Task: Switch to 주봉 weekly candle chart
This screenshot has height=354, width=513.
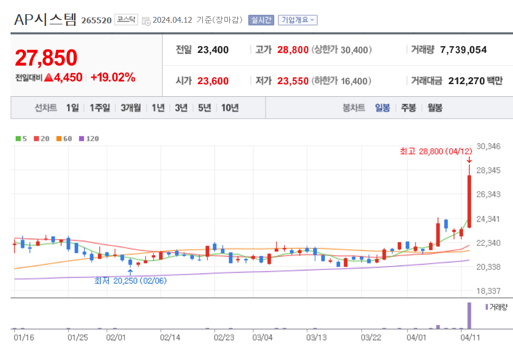Action: point(408,107)
